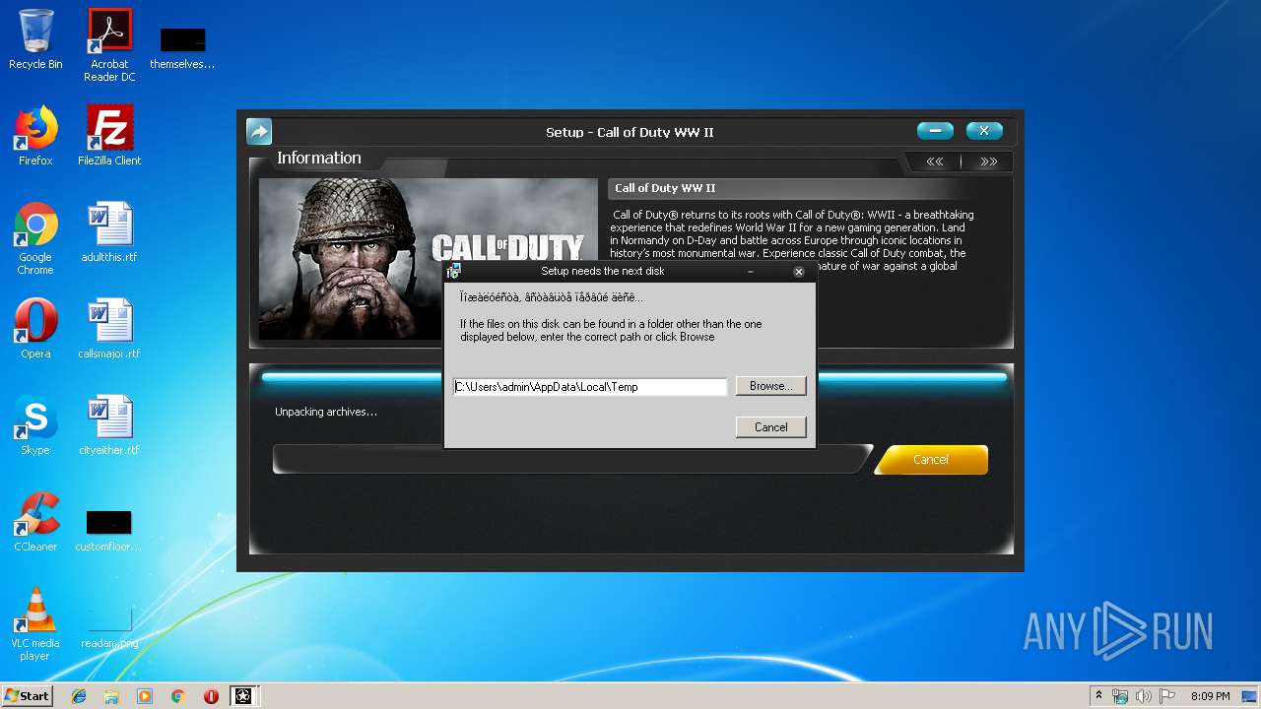The height and width of the screenshot is (709, 1261).
Task: Open Internet Explorer in taskbar
Action: coord(79,696)
